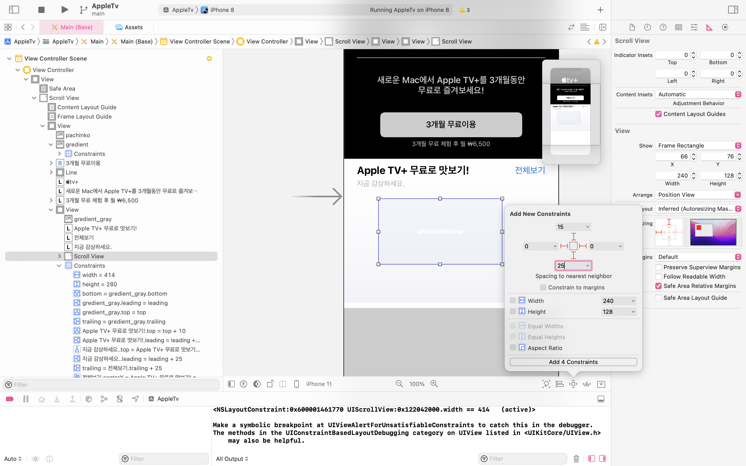The width and height of the screenshot is (746, 466).
Task: Open the Quick Help inspector icon
Action: point(663,27)
